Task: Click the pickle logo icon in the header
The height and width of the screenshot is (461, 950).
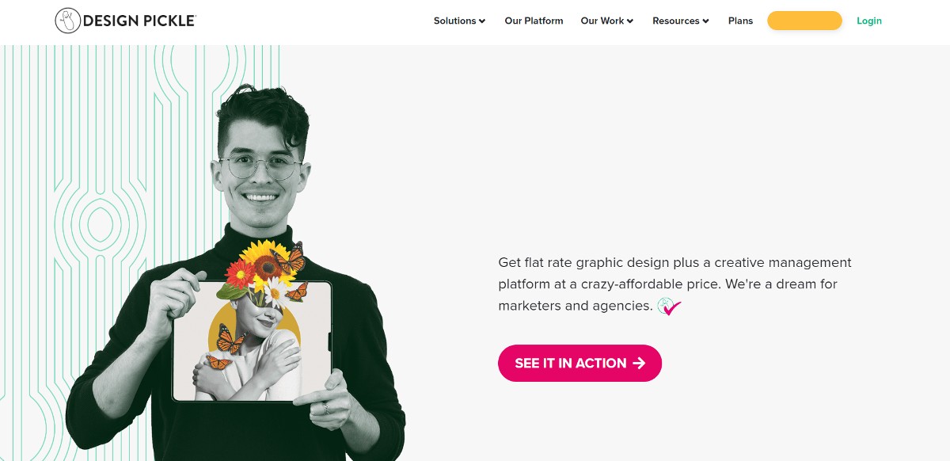Action: 68,21
